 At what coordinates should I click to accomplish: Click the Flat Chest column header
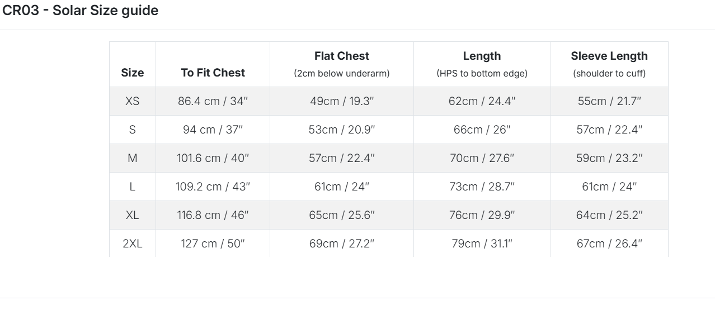click(342, 56)
